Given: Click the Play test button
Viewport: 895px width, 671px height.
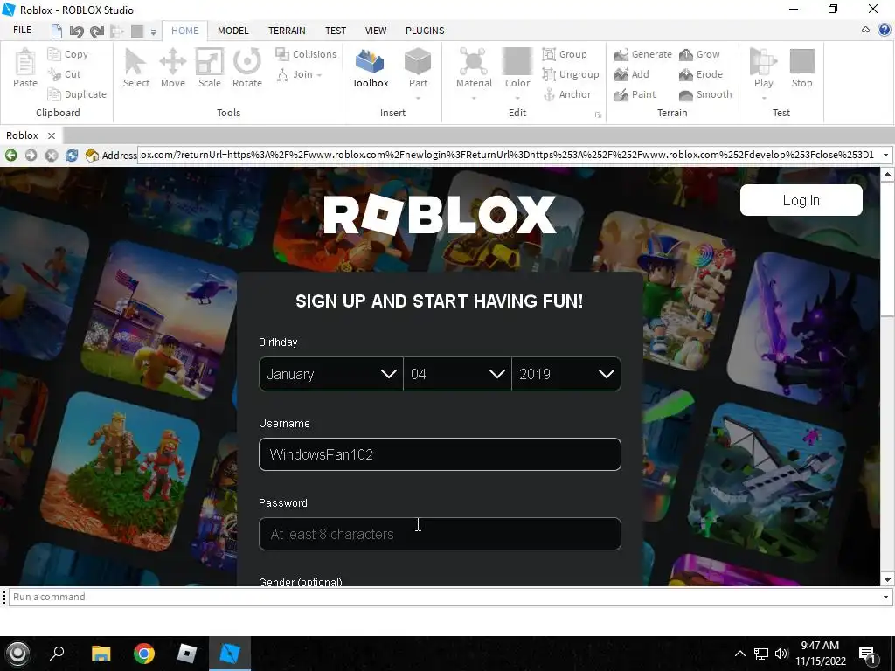Looking at the screenshot, I should click(x=764, y=68).
